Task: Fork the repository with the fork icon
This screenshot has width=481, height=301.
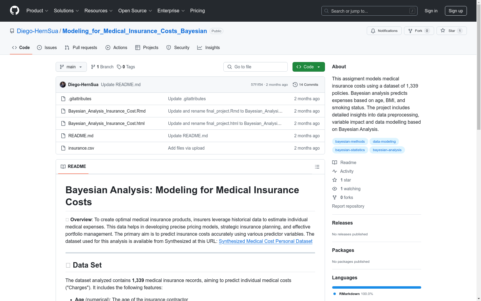Action: pos(410,30)
